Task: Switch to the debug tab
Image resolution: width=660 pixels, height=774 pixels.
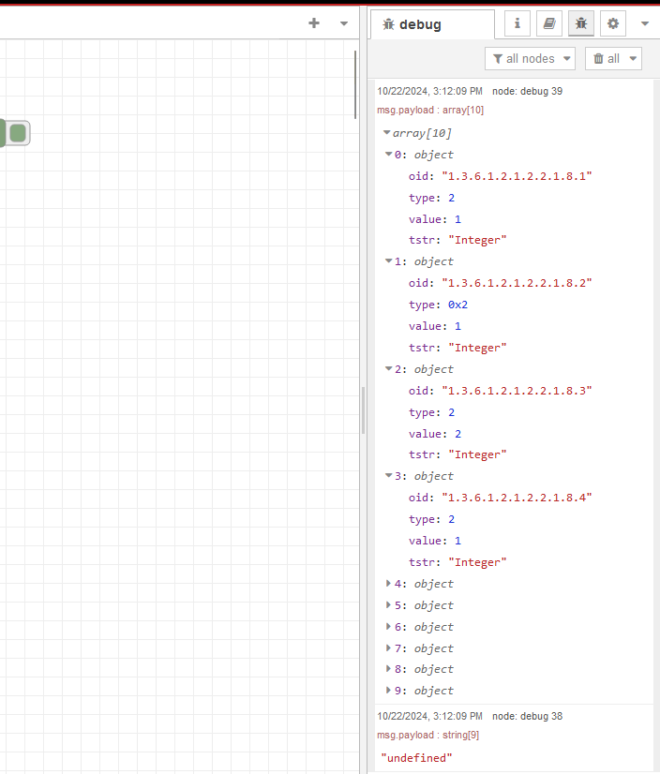Action: (x=431, y=24)
